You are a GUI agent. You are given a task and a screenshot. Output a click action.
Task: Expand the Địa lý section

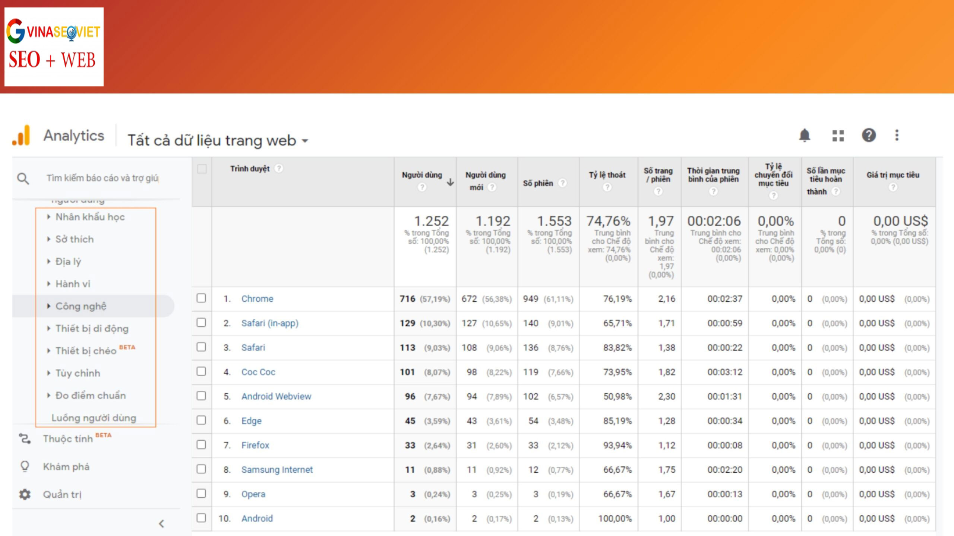pos(68,261)
